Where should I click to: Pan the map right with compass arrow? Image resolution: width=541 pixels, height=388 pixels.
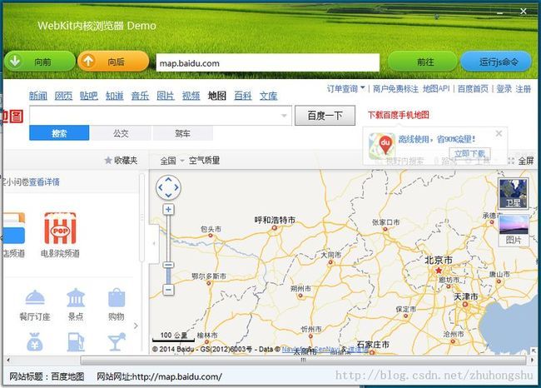[x=176, y=187]
